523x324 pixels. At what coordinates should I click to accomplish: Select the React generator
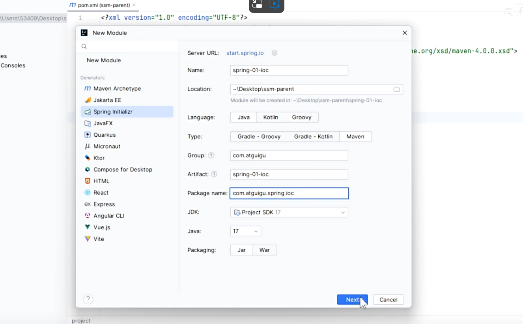127,192
